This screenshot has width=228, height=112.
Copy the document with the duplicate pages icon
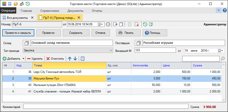coord(121,24)
